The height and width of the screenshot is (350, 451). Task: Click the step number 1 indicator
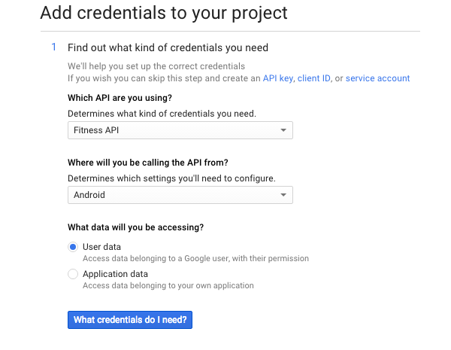[x=53, y=47]
